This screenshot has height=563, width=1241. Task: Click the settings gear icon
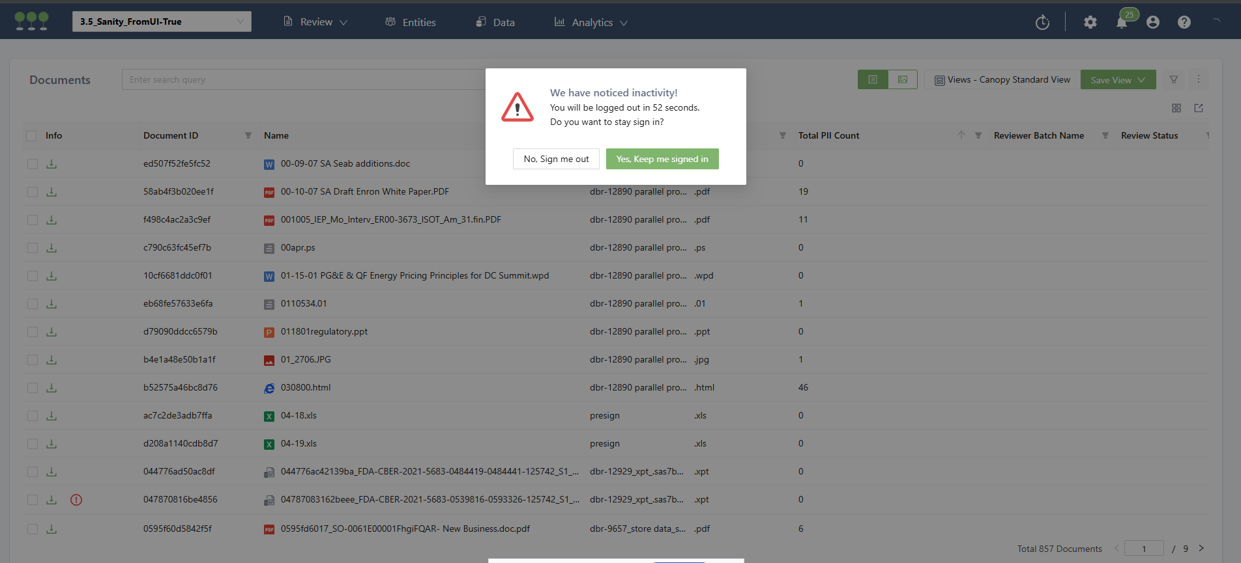click(1090, 23)
